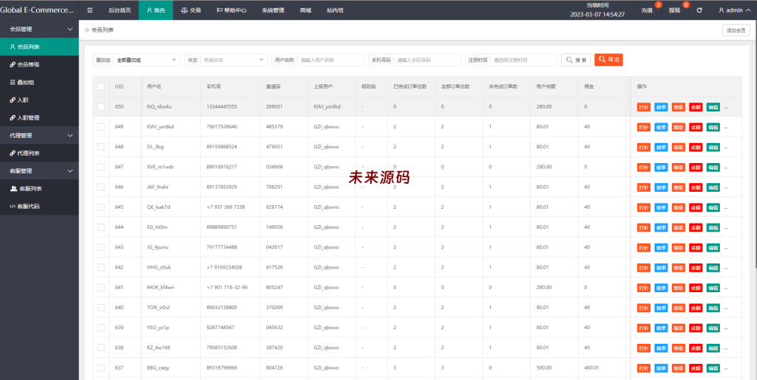The image size is (757, 380).
Task: Click 打针 for user NQ_nbo4u
Action: 644,107
